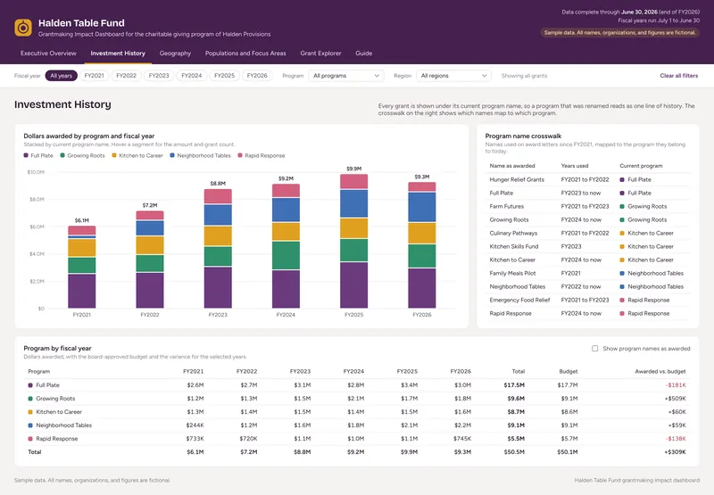Click the $50.5M total awarded value
Viewport: 714px width, 495px height.
pos(514,452)
